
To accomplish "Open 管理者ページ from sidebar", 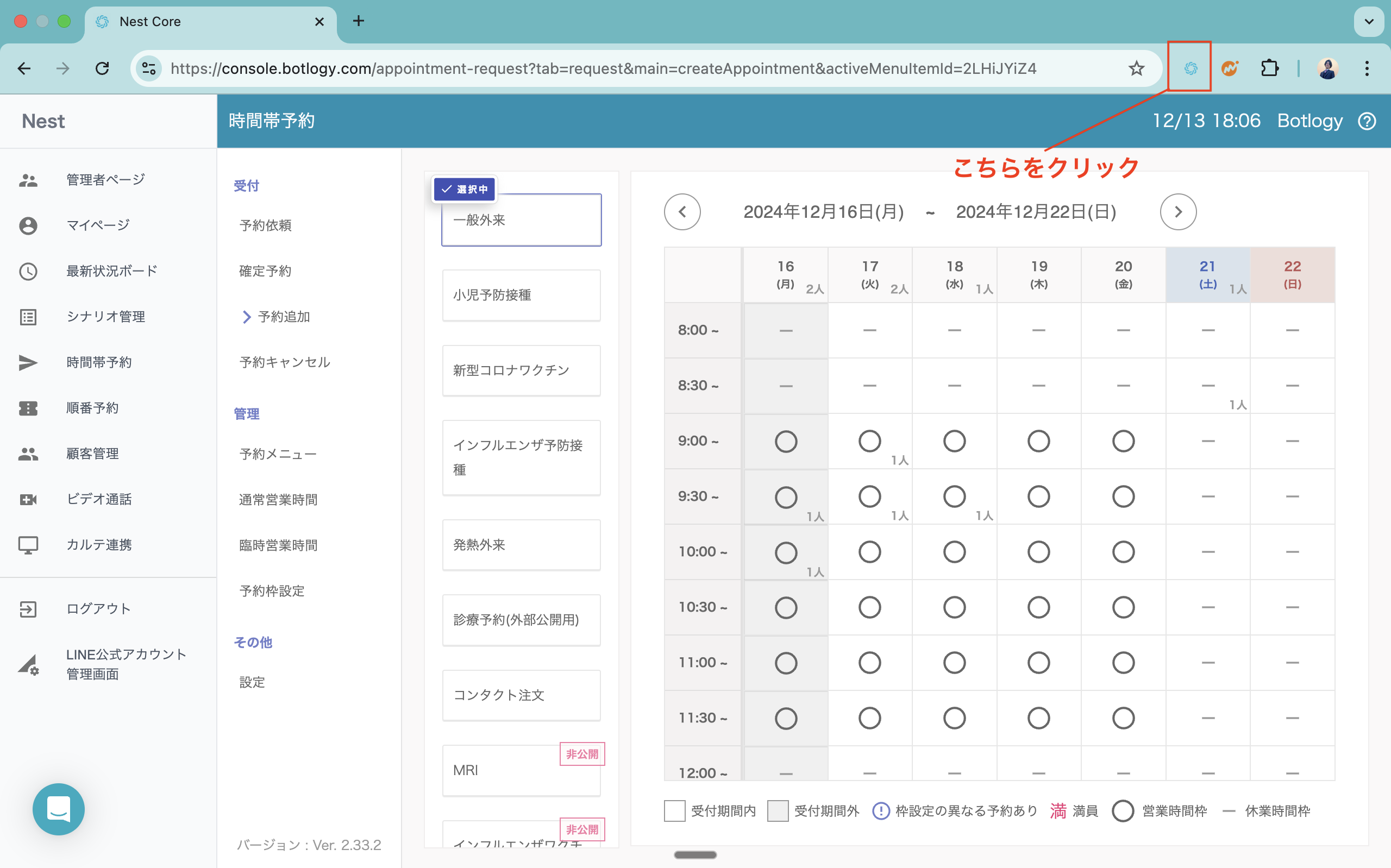I will click(105, 180).
